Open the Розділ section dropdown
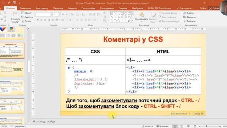The width and height of the screenshot is (227, 128). [x=27, y=21]
